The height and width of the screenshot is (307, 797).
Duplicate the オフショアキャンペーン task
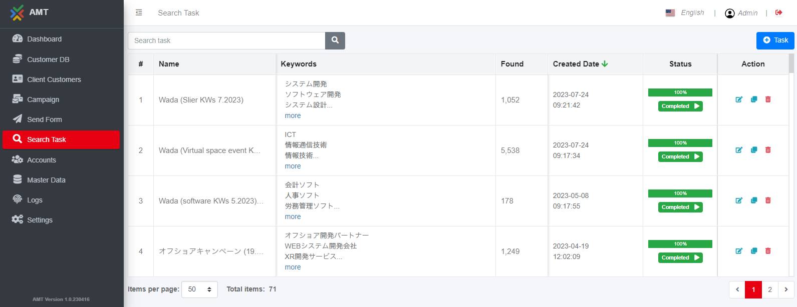[754, 251]
